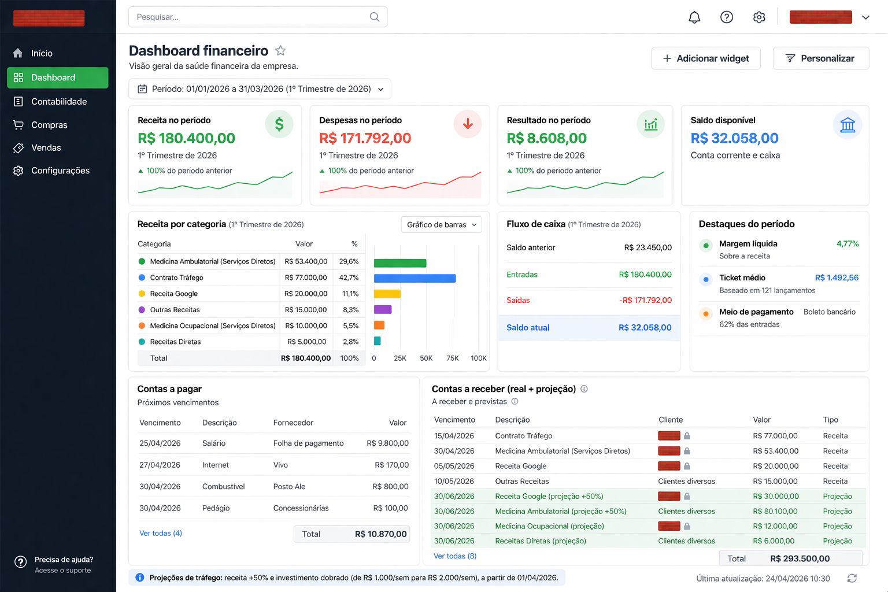Open Ver todas (8) receivables link

tap(455, 556)
